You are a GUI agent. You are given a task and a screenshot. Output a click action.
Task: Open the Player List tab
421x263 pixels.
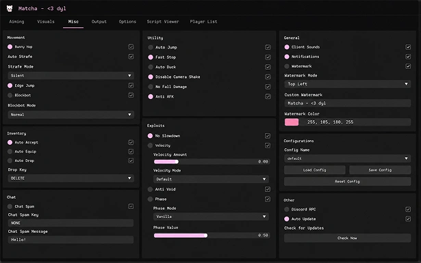[x=203, y=22]
